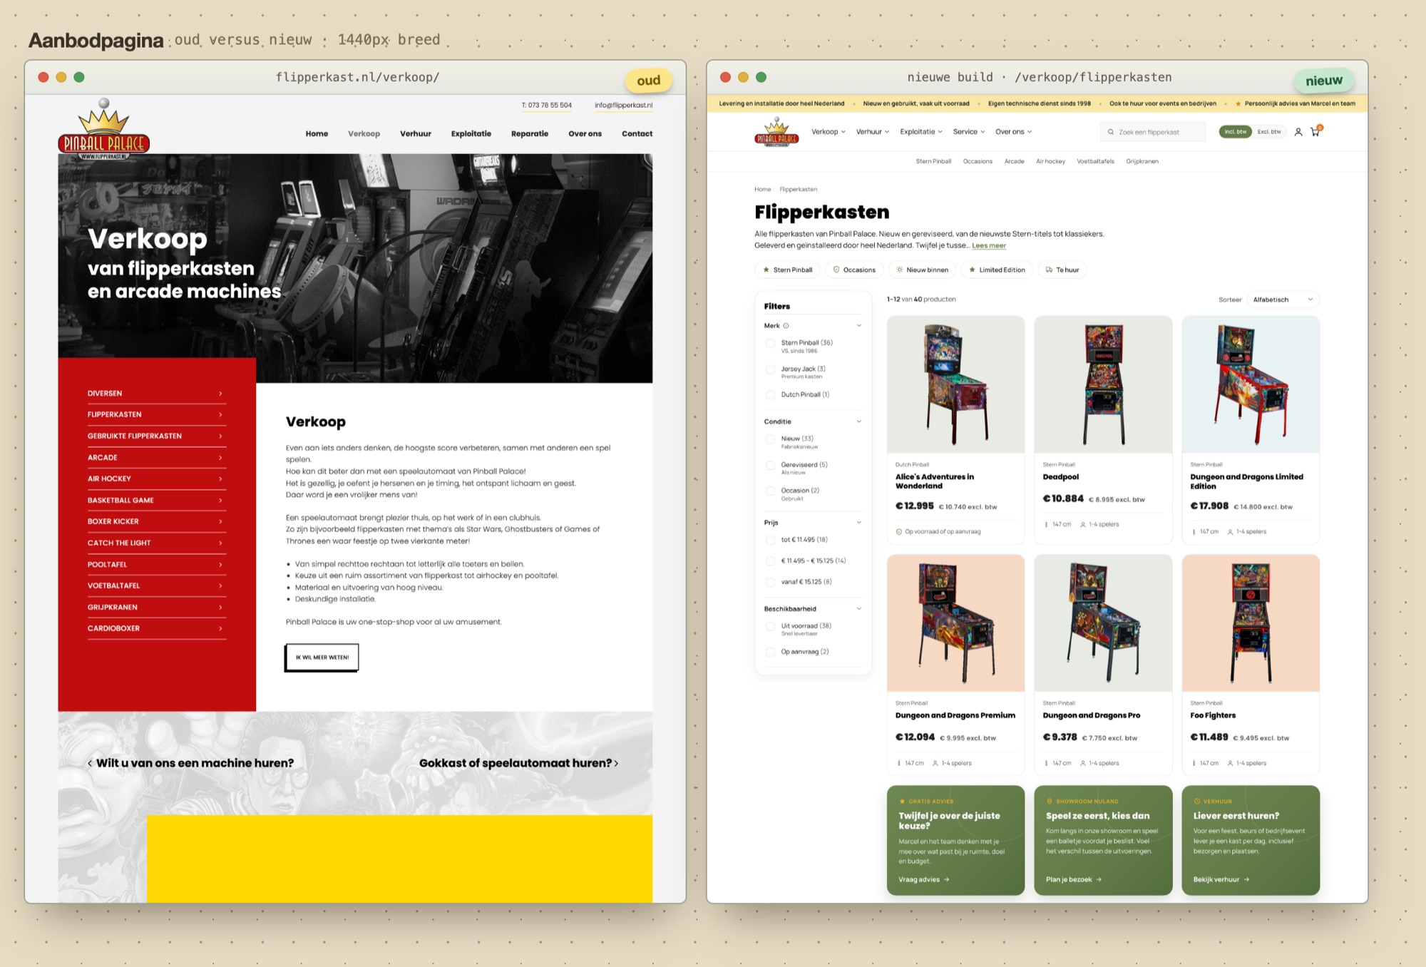
Task: Open the shopping cart icon
Action: (1315, 131)
